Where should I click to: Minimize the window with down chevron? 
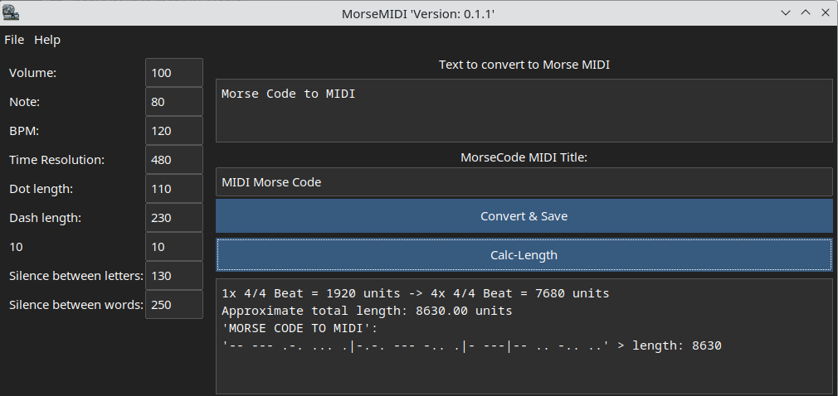point(786,12)
